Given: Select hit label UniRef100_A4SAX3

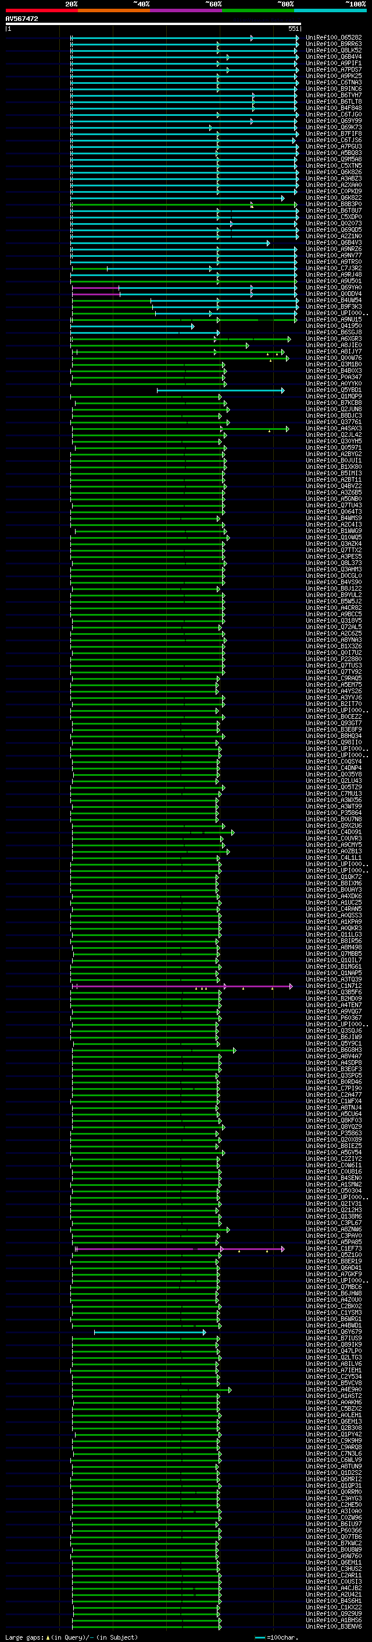Looking at the screenshot, I should coord(334,428).
